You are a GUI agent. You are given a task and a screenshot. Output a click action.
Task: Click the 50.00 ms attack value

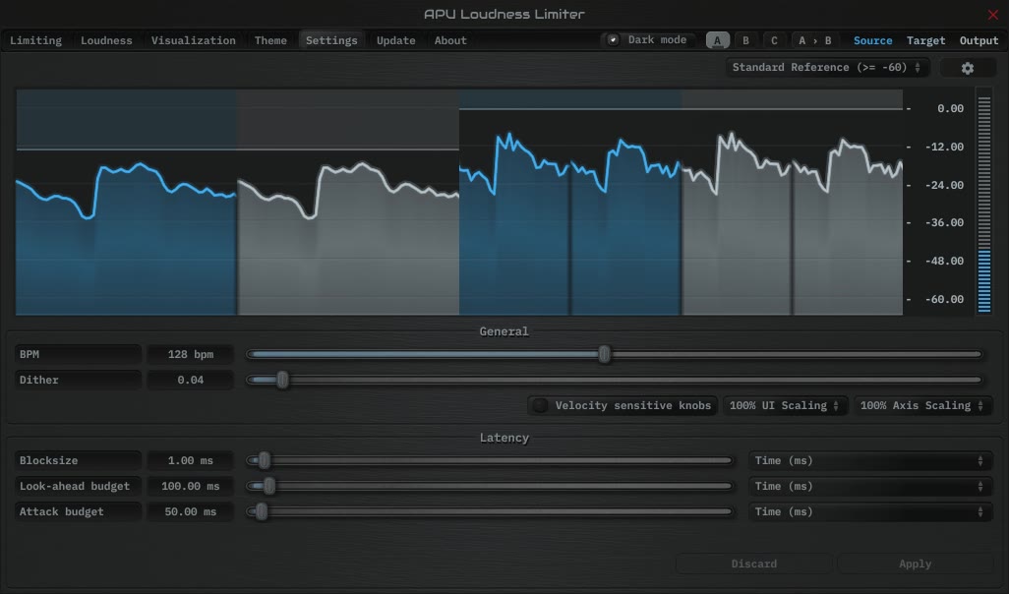(x=190, y=512)
